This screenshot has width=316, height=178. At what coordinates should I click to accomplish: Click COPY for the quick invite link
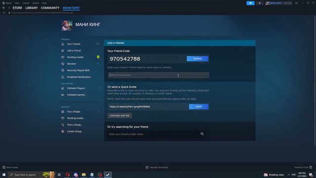198,107
